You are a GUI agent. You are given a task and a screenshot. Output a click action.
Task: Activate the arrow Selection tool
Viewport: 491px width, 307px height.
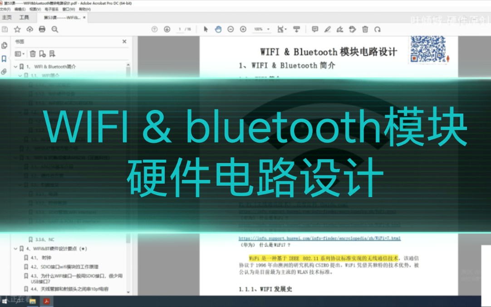click(x=206, y=29)
